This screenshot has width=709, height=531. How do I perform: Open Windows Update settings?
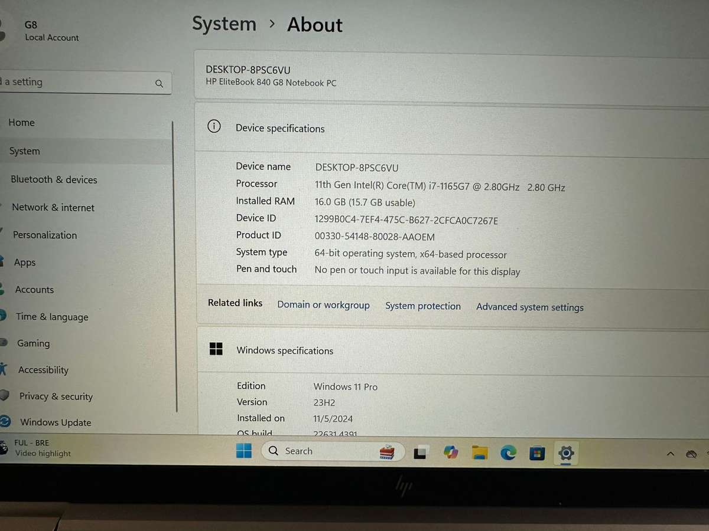pos(56,422)
